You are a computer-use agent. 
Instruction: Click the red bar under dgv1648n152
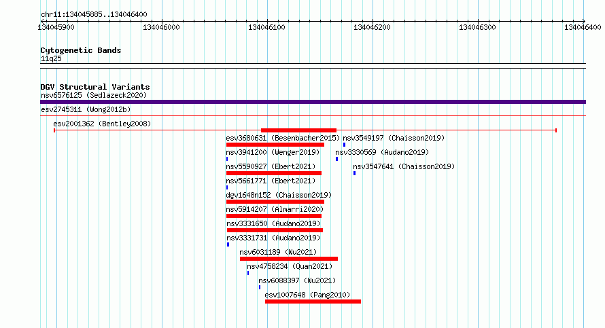pyautogui.click(x=275, y=202)
